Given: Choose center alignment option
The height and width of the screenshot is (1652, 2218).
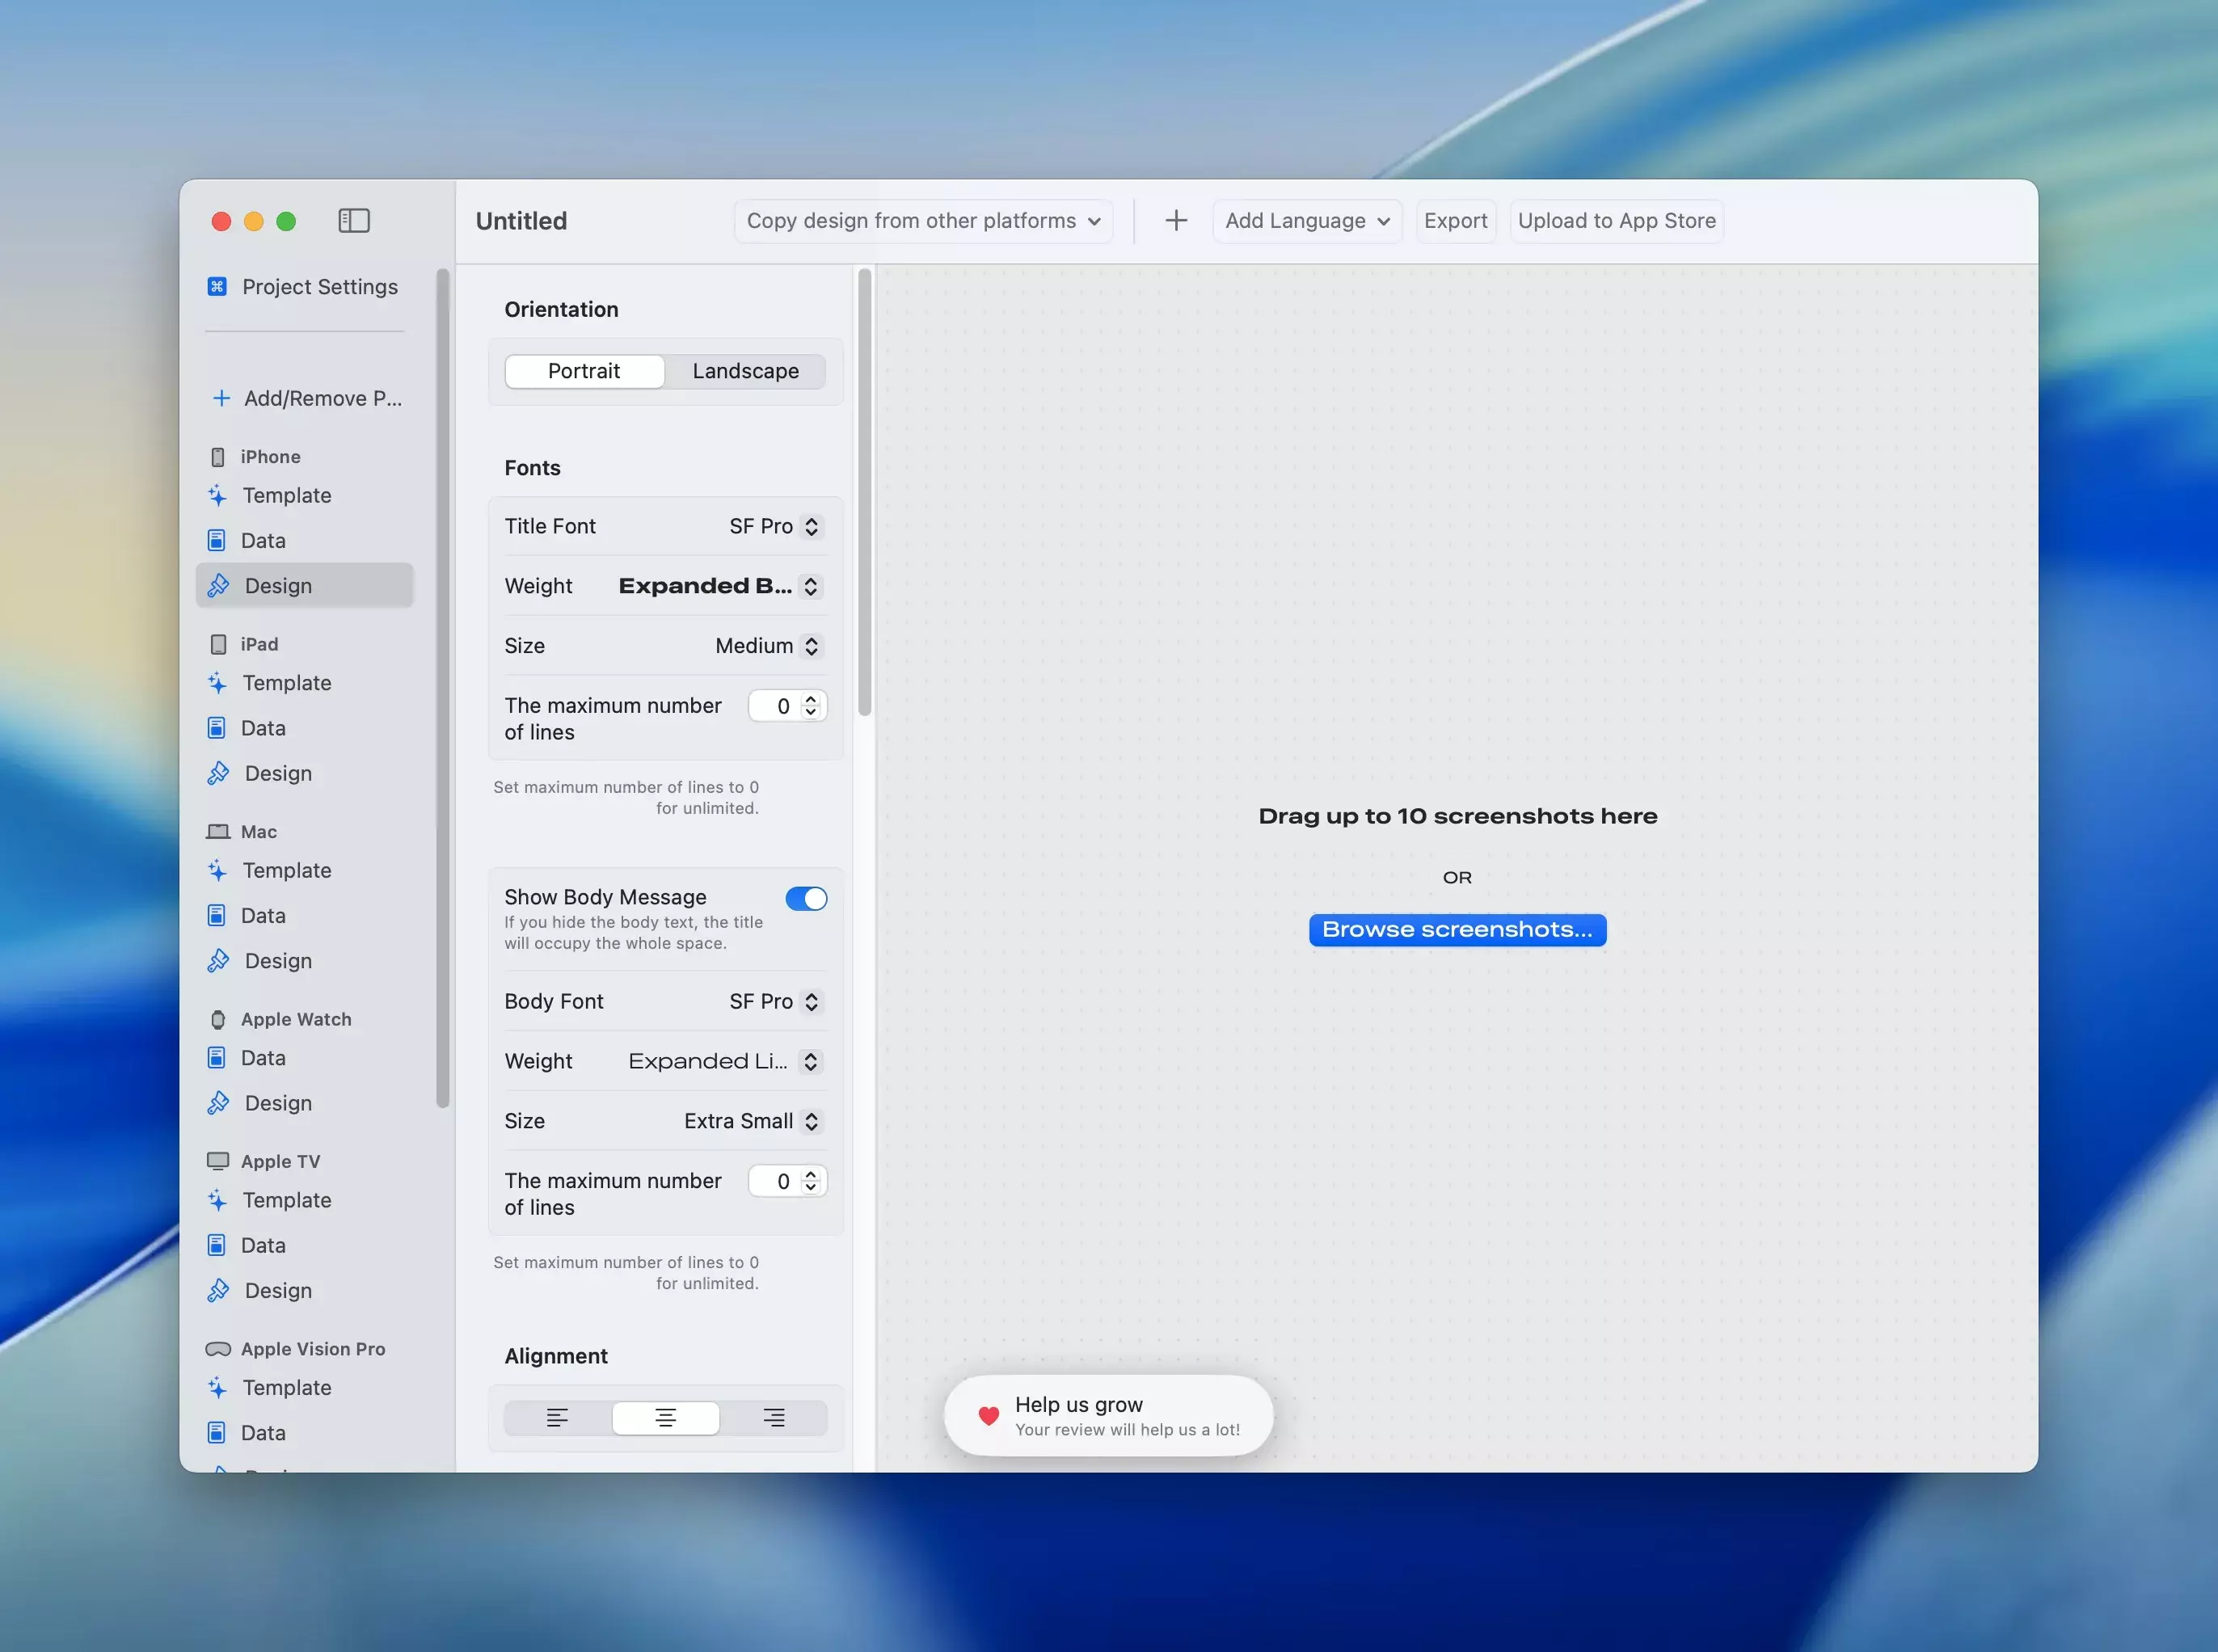Looking at the screenshot, I should click(x=665, y=1418).
